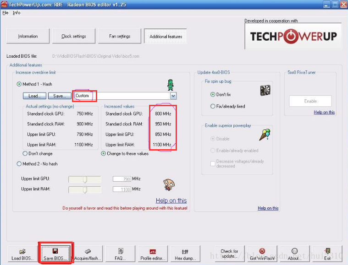
Task: Click the 750 MHz actual GPU clock value
Action: (x=85, y=114)
